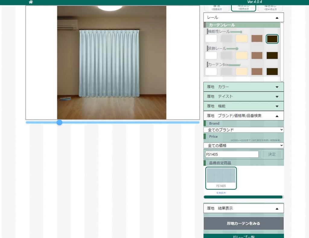This screenshot has width=309, height=238.
Task: Collapse the 厚地 結果表示 section
Action: pyautogui.click(x=244, y=208)
